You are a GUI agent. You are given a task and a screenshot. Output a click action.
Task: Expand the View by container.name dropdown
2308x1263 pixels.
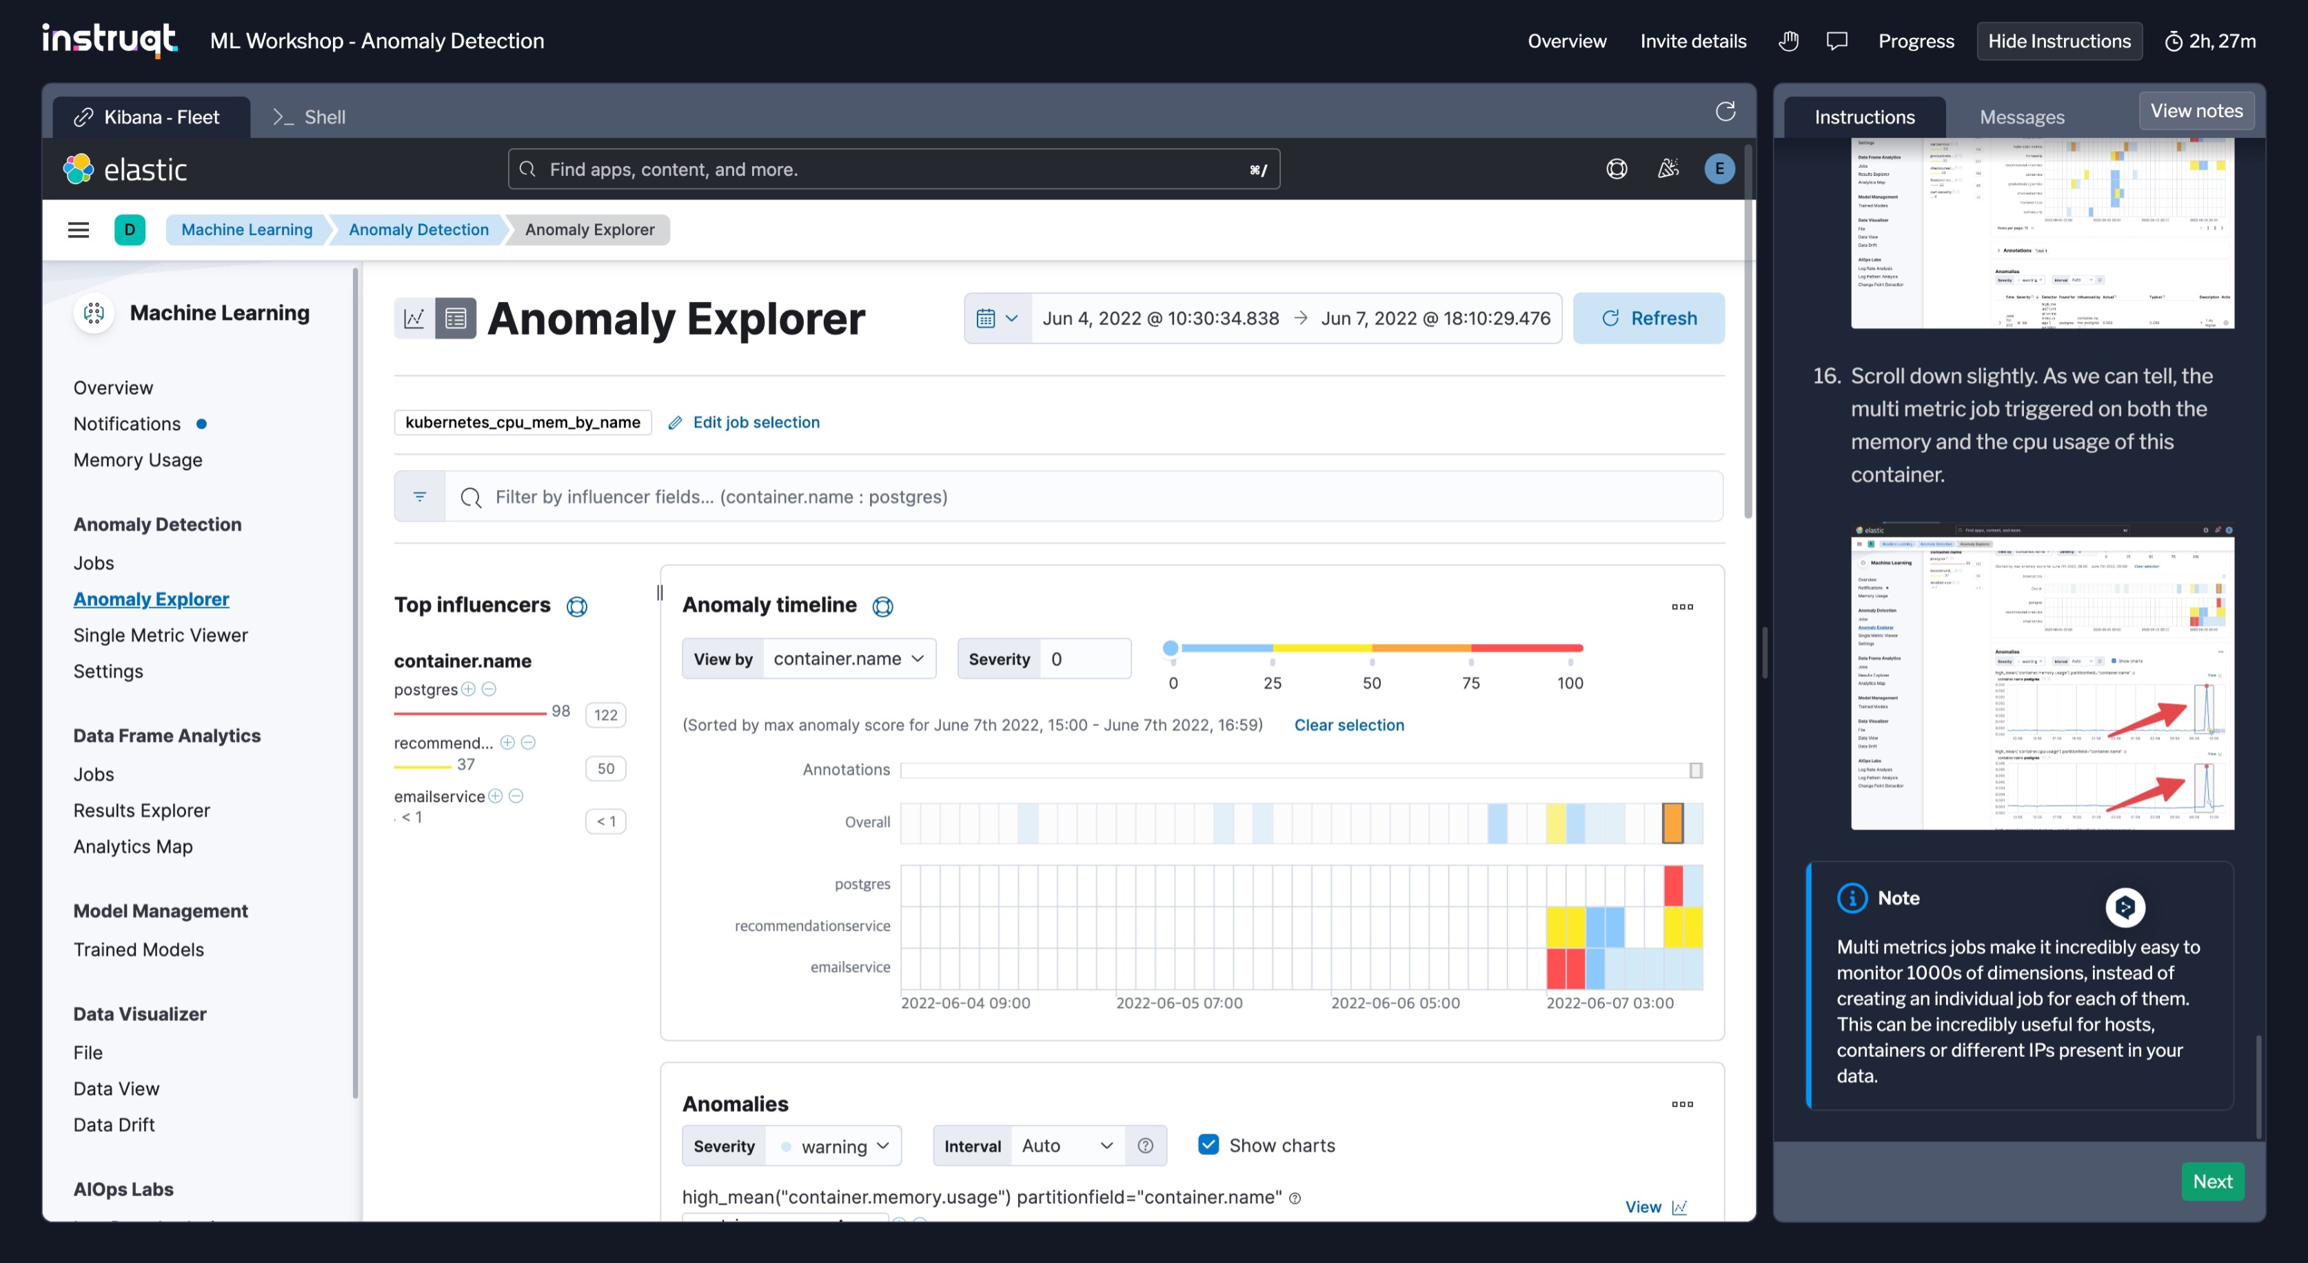(x=848, y=658)
